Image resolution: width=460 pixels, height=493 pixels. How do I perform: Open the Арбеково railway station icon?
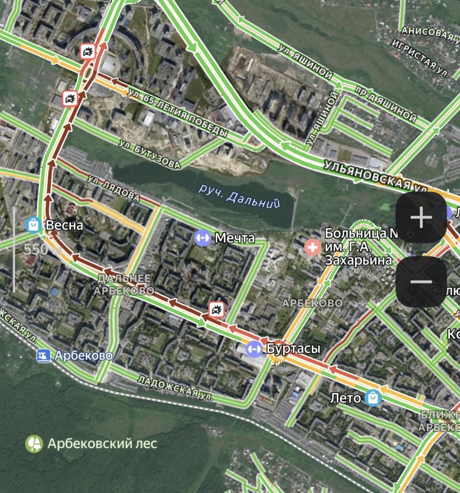tap(43, 356)
